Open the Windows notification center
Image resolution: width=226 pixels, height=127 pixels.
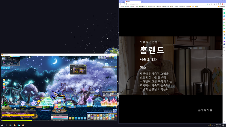point(223,125)
